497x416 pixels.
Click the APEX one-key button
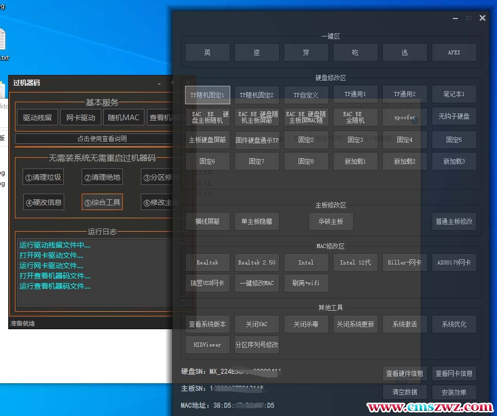pos(454,52)
